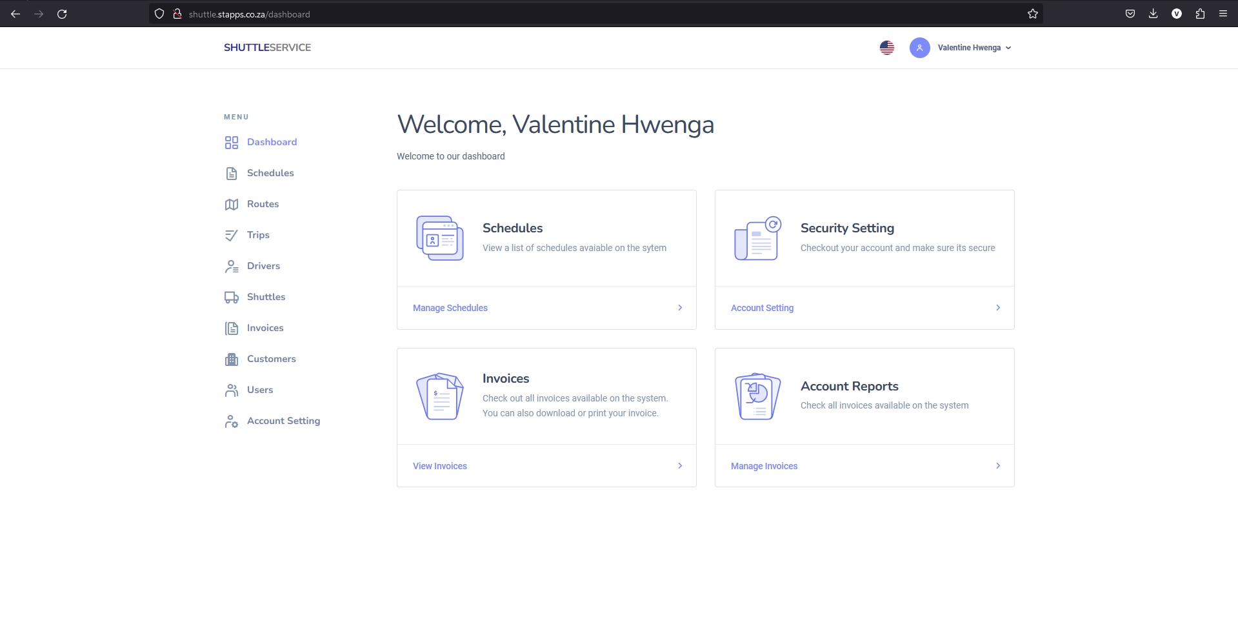Reload the page with browser refresh button
Screen dimensions: 1238x637
pyautogui.click(x=62, y=14)
